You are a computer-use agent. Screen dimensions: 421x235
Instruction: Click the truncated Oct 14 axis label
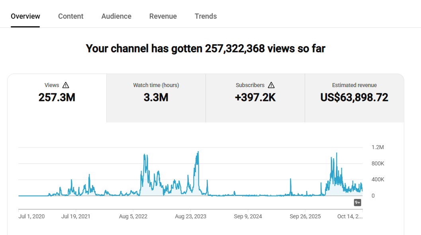pos(350,217)
